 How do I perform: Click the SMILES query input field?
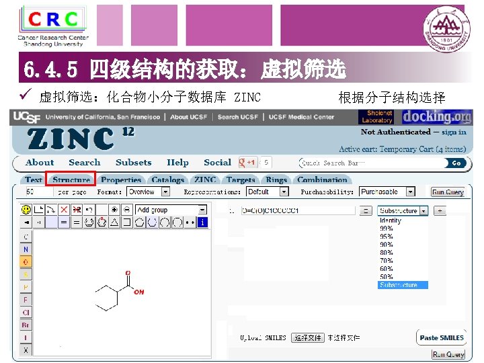click(298, 210)
